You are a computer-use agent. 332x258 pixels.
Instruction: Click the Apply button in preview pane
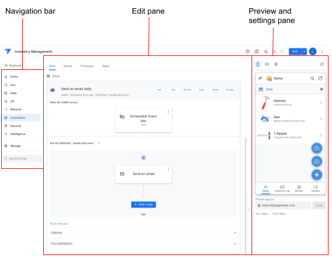[319, 206]
